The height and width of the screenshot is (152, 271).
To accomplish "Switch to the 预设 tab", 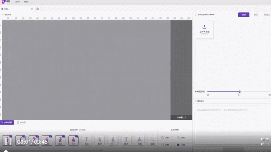I will tap(256, 15).
